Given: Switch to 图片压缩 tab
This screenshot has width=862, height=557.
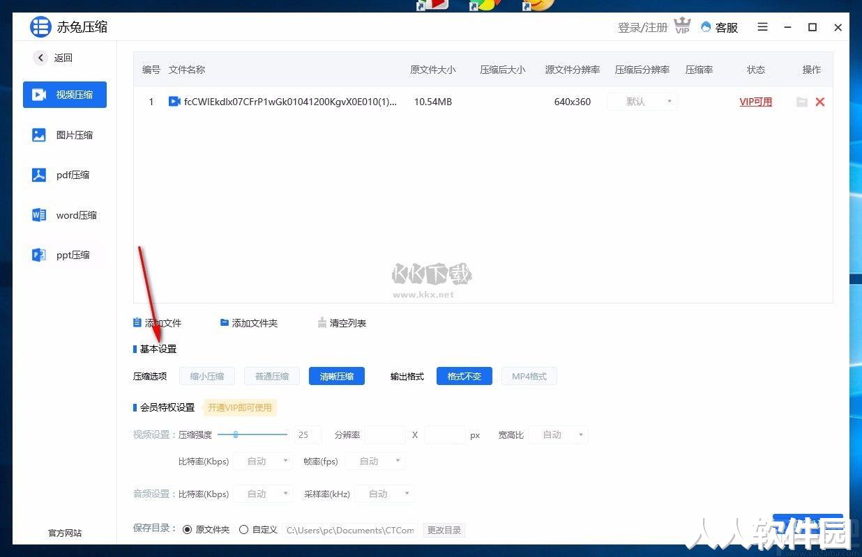Looking at the screenshot, I should (65, 134).
